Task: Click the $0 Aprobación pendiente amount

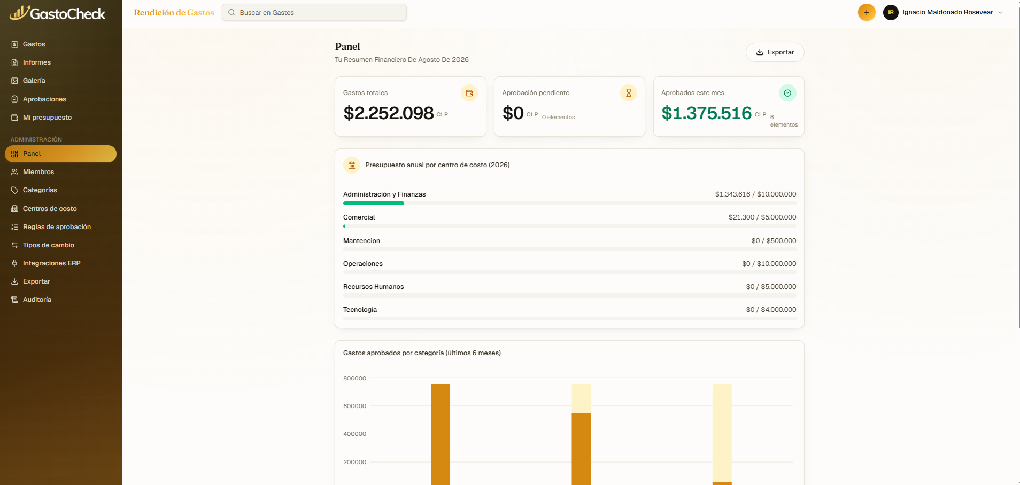Action: [x=513, y=113]
